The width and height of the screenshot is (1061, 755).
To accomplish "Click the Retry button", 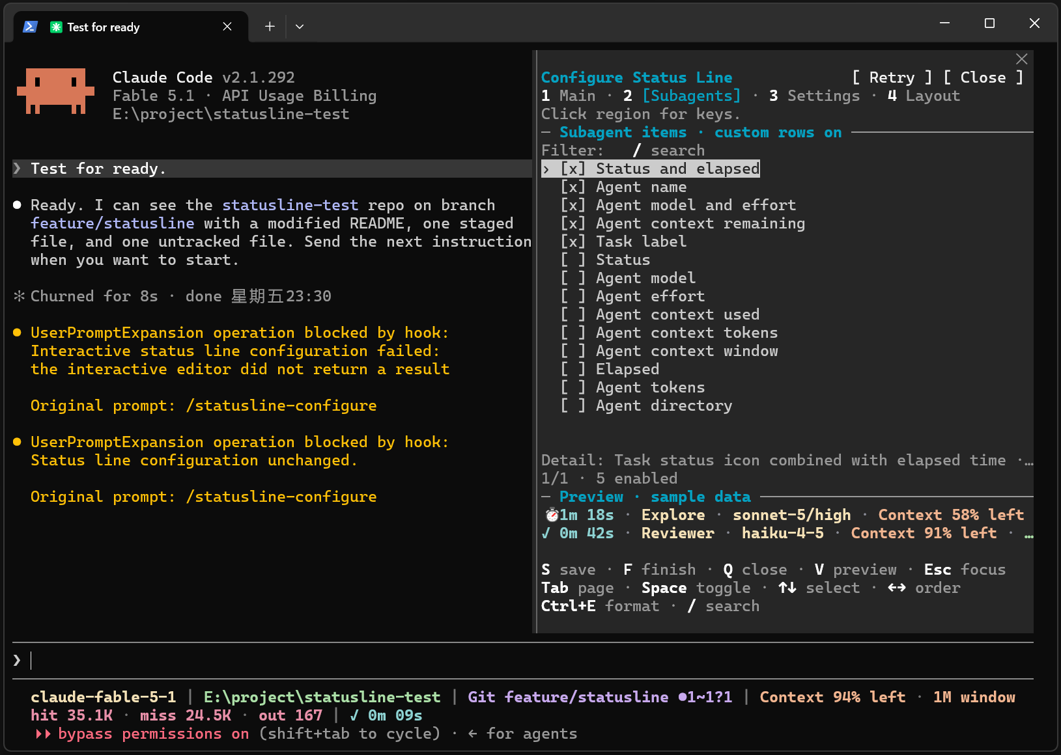I will pos(892,77).
